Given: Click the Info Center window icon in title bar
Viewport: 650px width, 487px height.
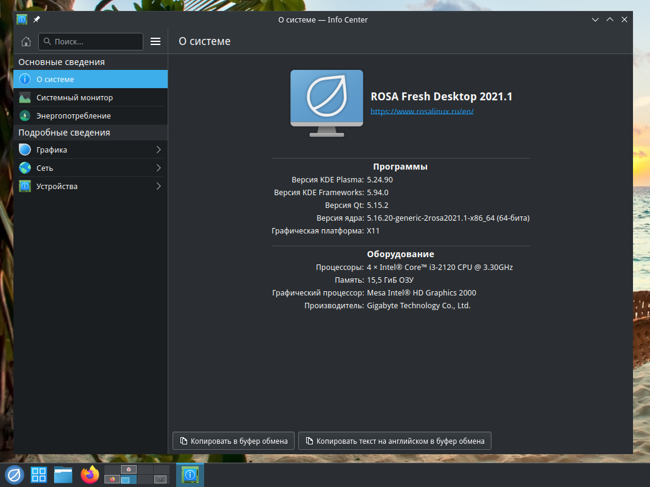Looking at the screenshot, I should coord(21,19).
